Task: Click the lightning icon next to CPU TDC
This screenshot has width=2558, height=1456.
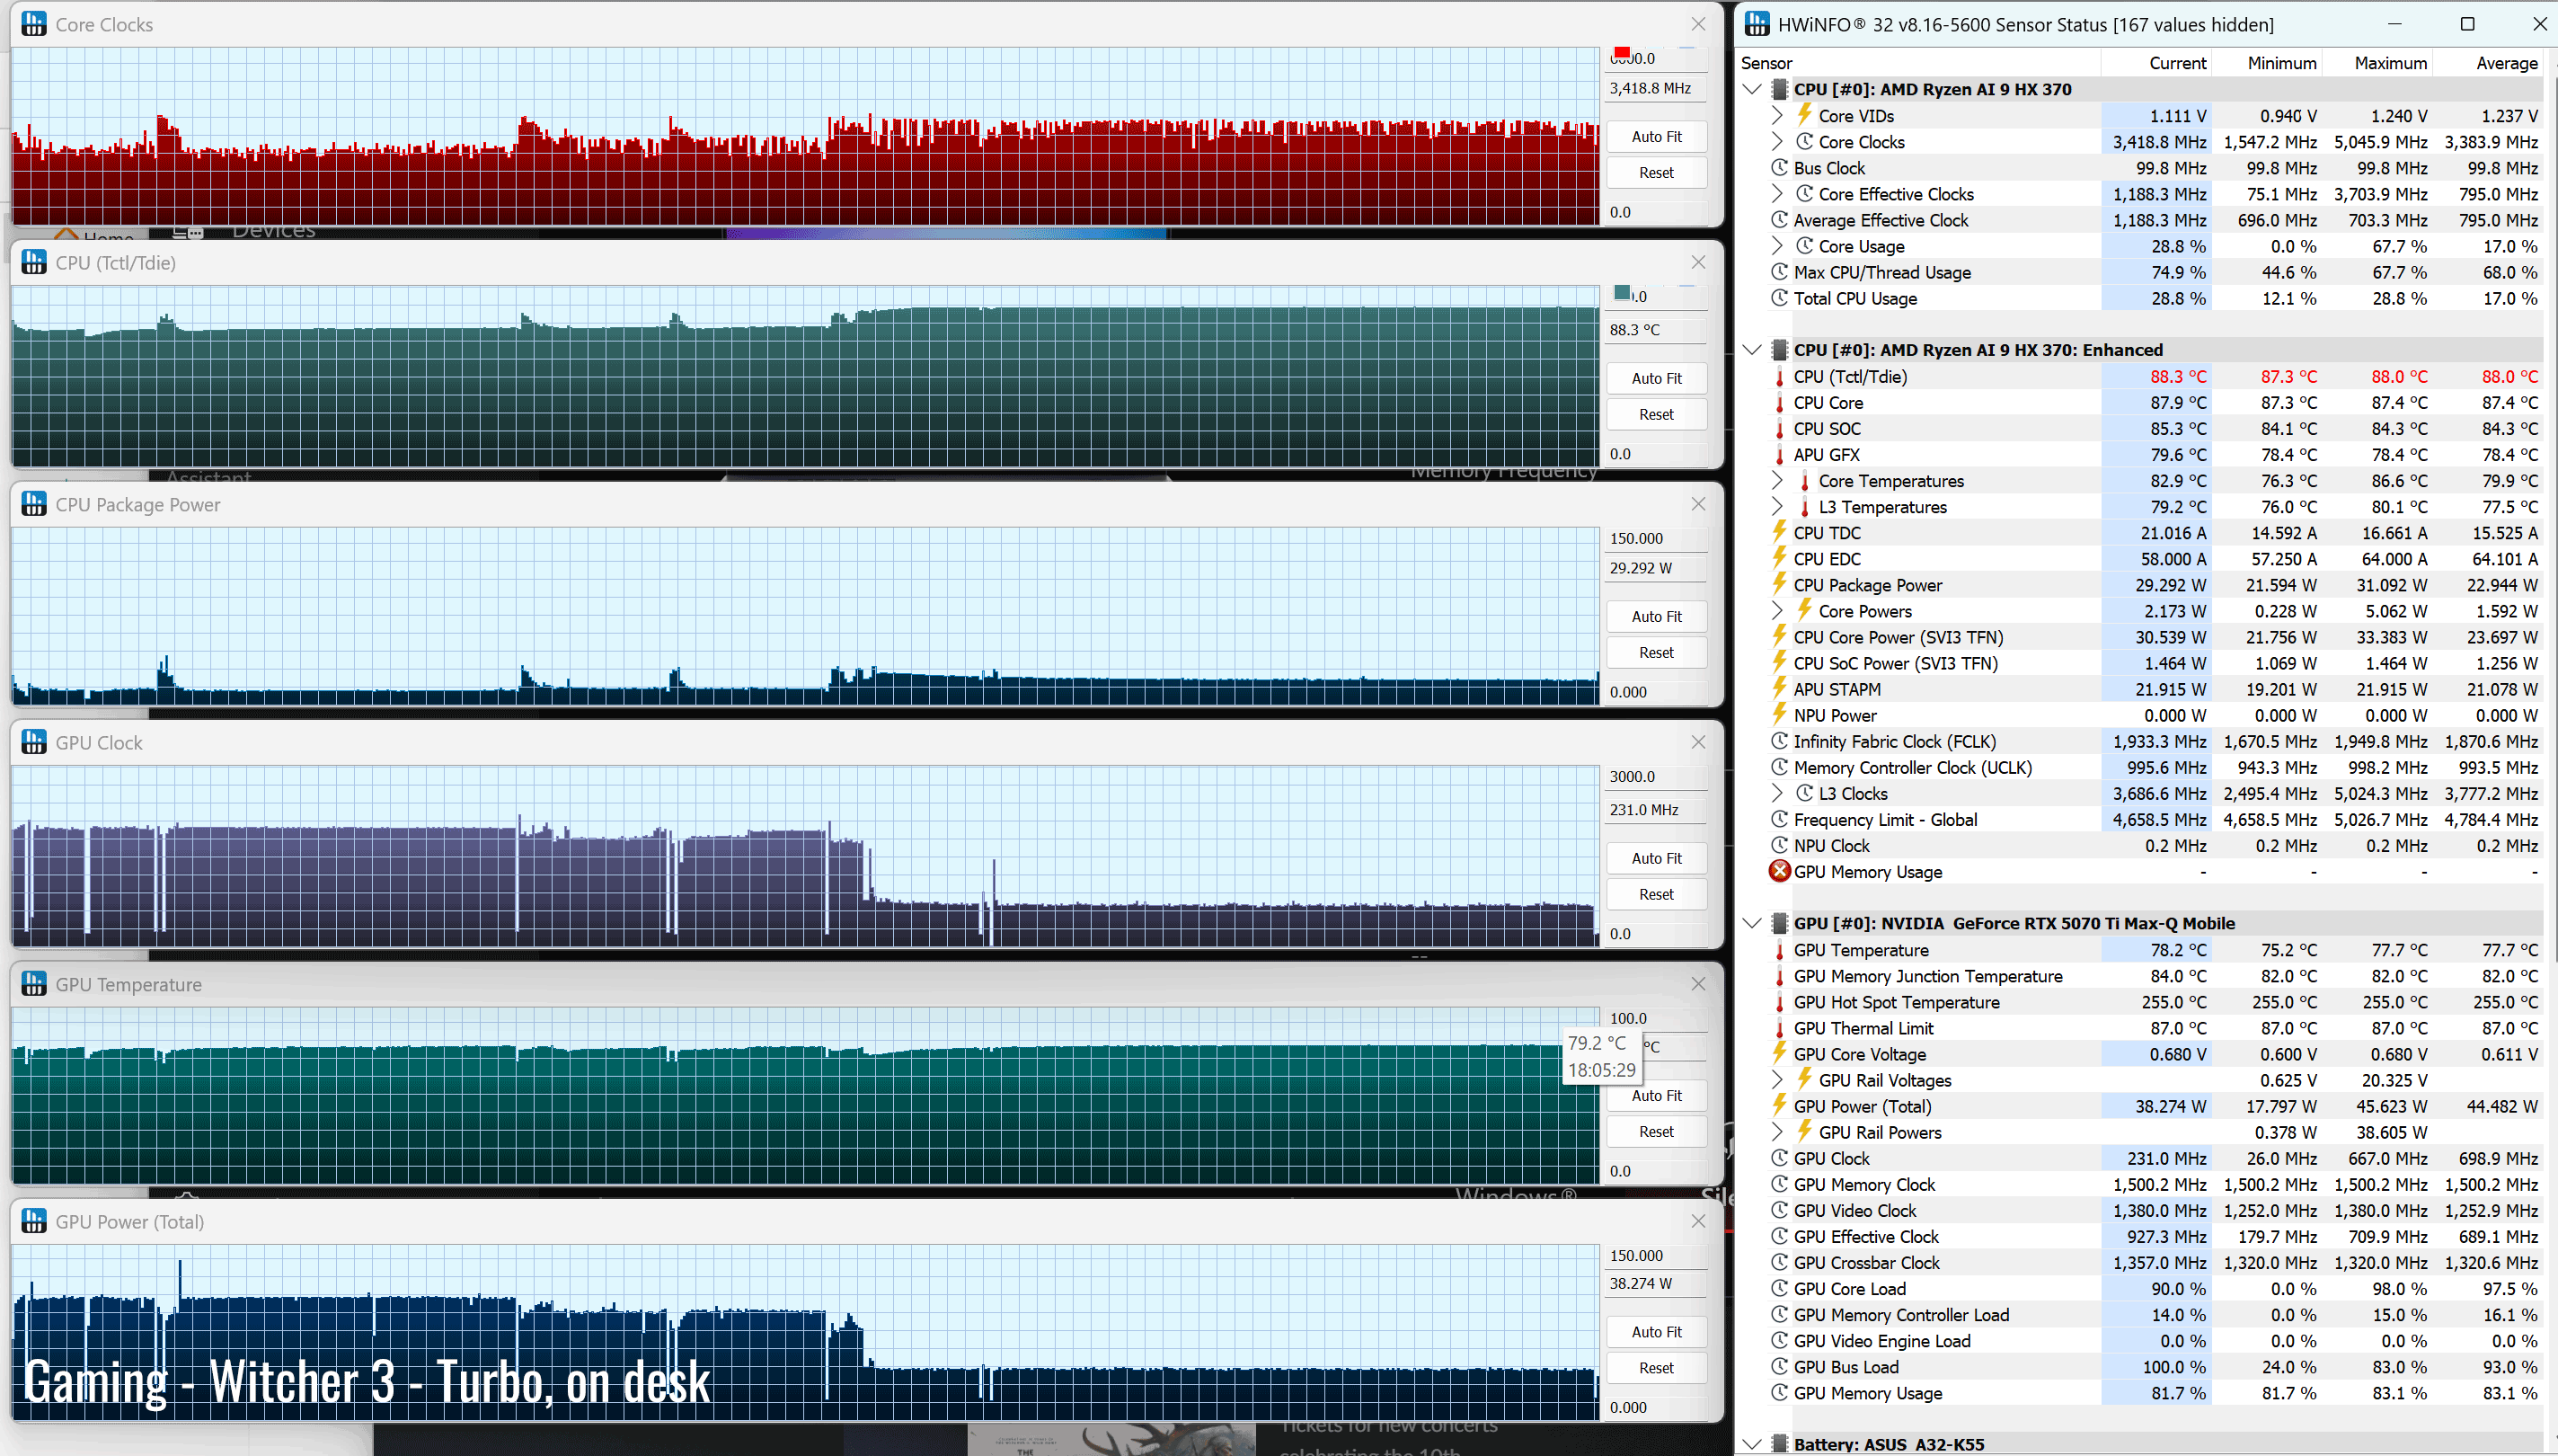Action: (x=1779, y=532)
